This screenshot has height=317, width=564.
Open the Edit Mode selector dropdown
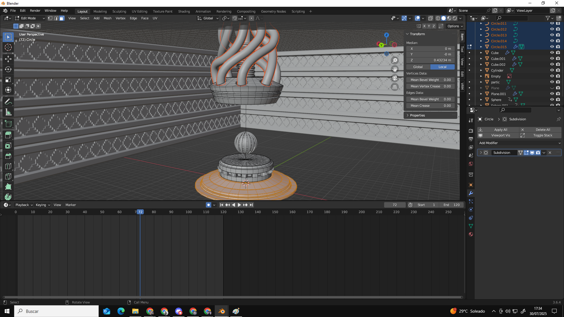click(x=30, y=18)
